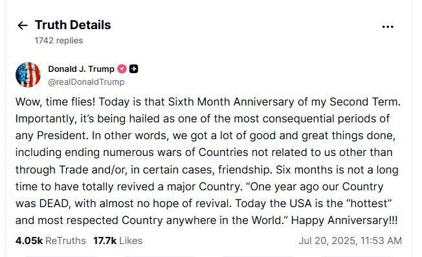Open the Donald J. Trump display name
The width and height of the screenshot is (422, 257).
81,69
